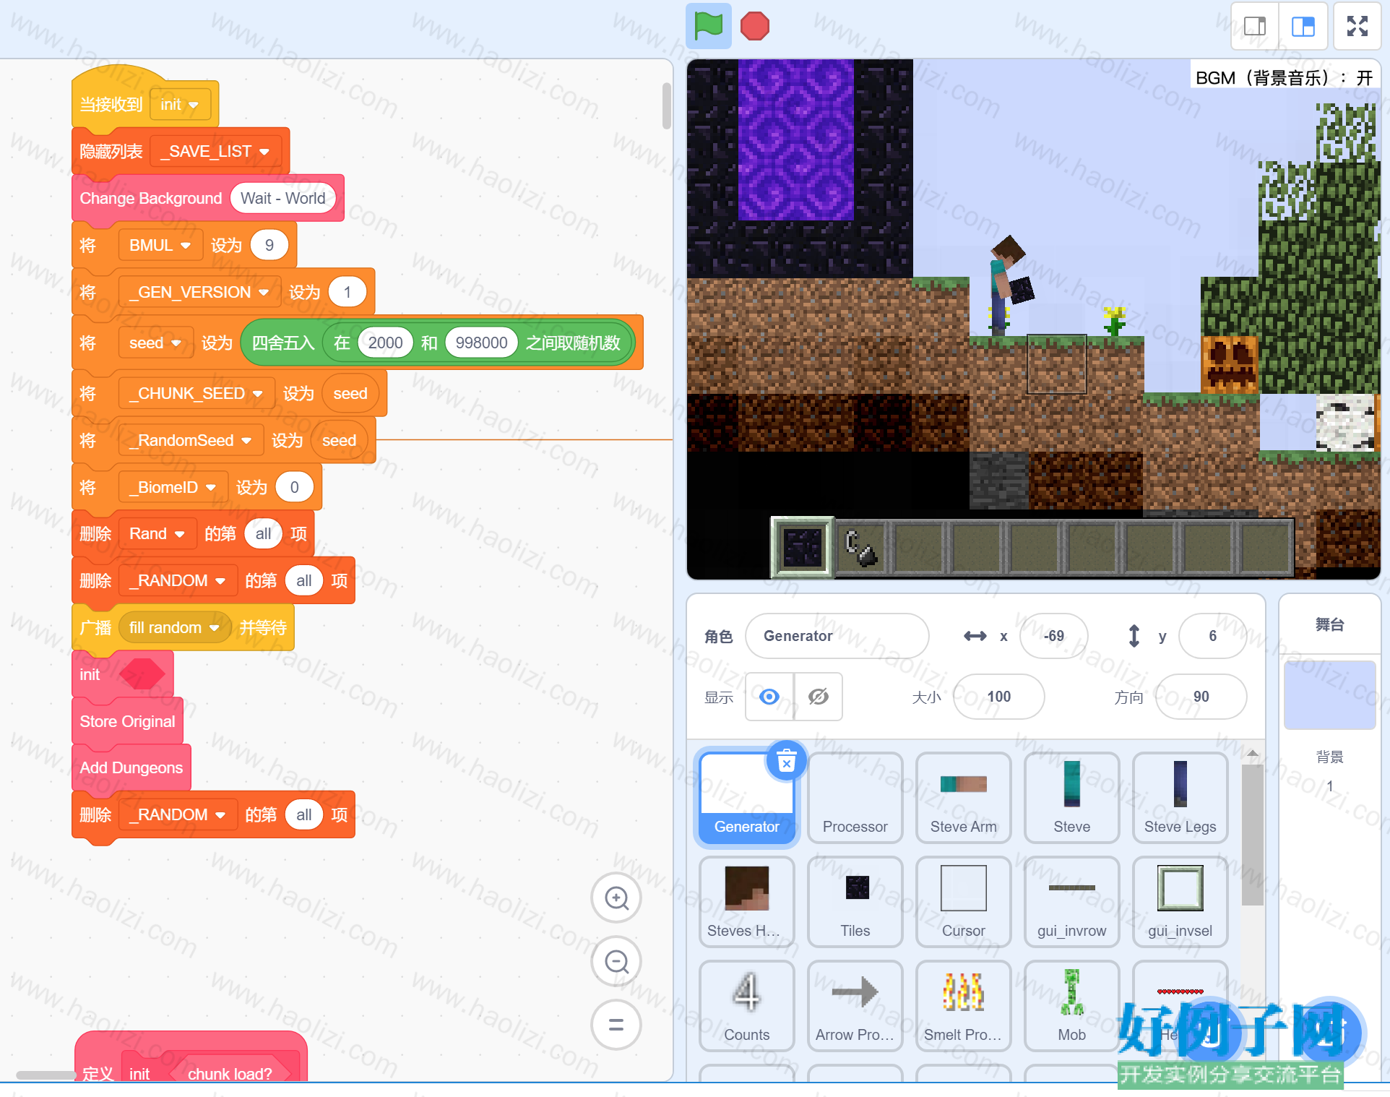Image resolution: width=1390 pixels, height=1097 pixels.
Task: Click the nether portal on stage
Action: (795, 140)
